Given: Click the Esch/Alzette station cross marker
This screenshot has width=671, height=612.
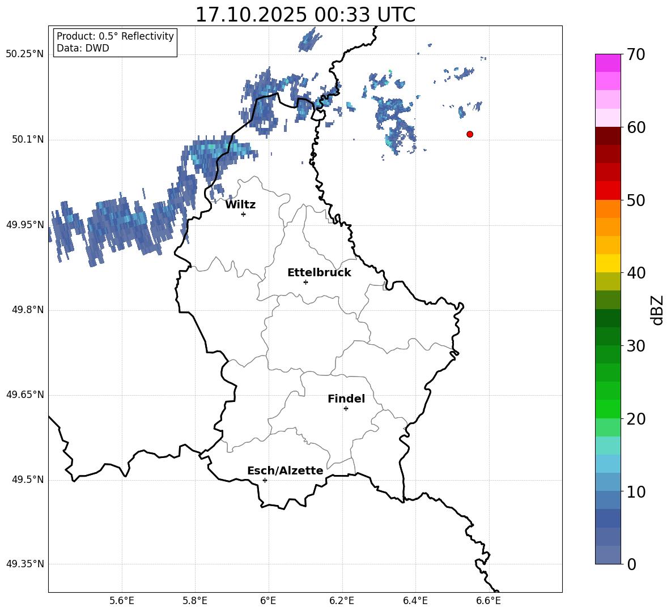Looking at the screenshot, I should pos(265,480).
